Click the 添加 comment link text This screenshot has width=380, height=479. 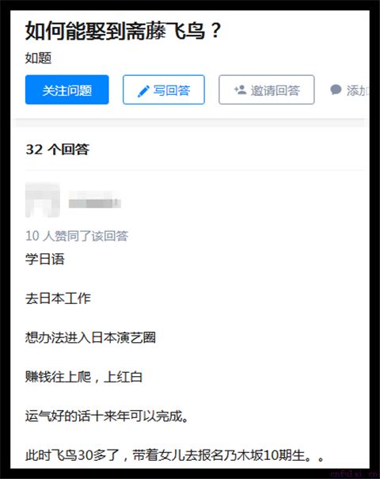tap(357, 91)
